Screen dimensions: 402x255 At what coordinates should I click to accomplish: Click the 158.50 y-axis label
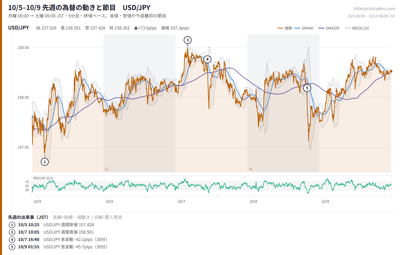click(x=23, y=48)
